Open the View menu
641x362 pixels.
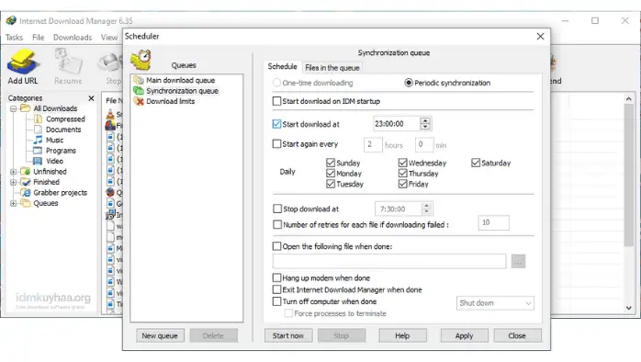[109, 38]
